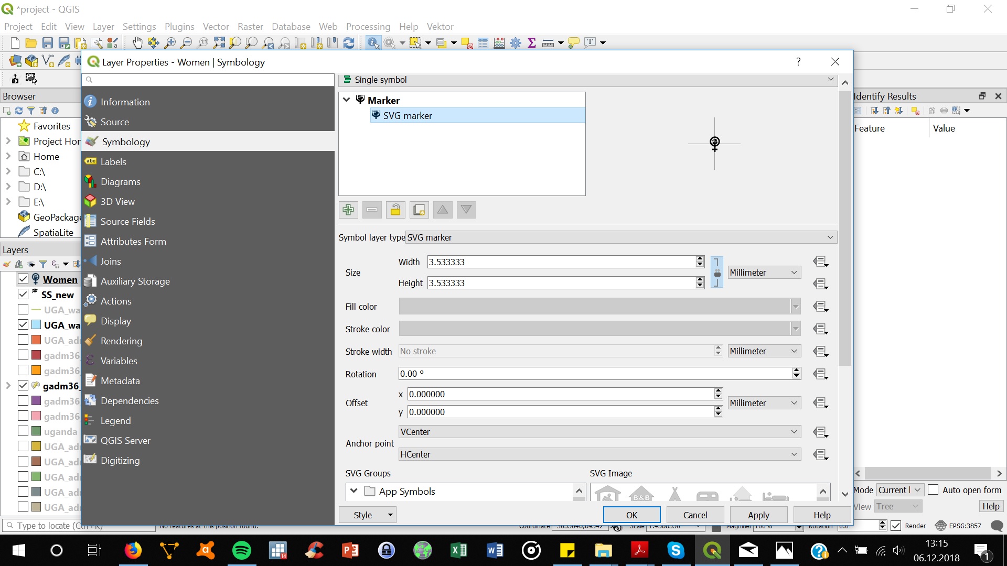The image size is (1007, 566).
Task: Change Offset unit Millimeter dropdown
Action: click(764, 403)
